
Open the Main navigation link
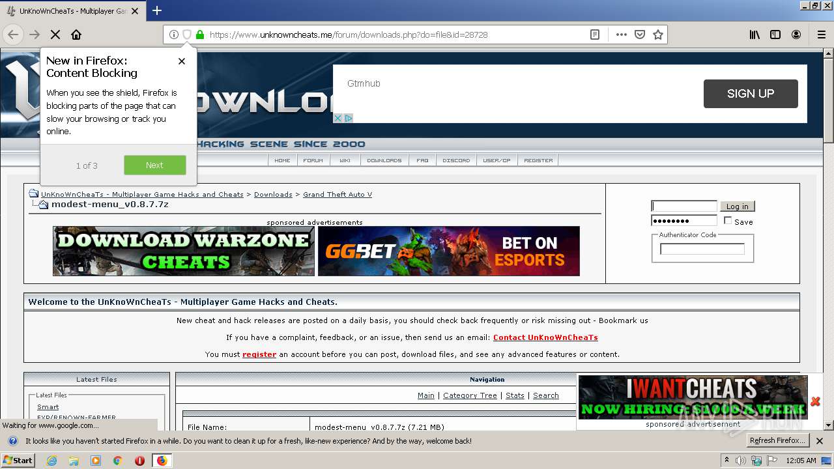426,395
